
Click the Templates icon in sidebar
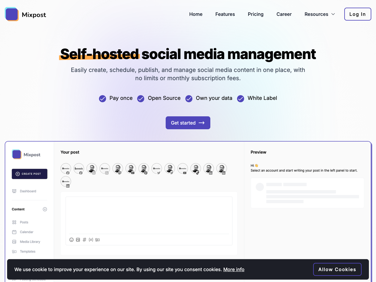pos(14,251)
